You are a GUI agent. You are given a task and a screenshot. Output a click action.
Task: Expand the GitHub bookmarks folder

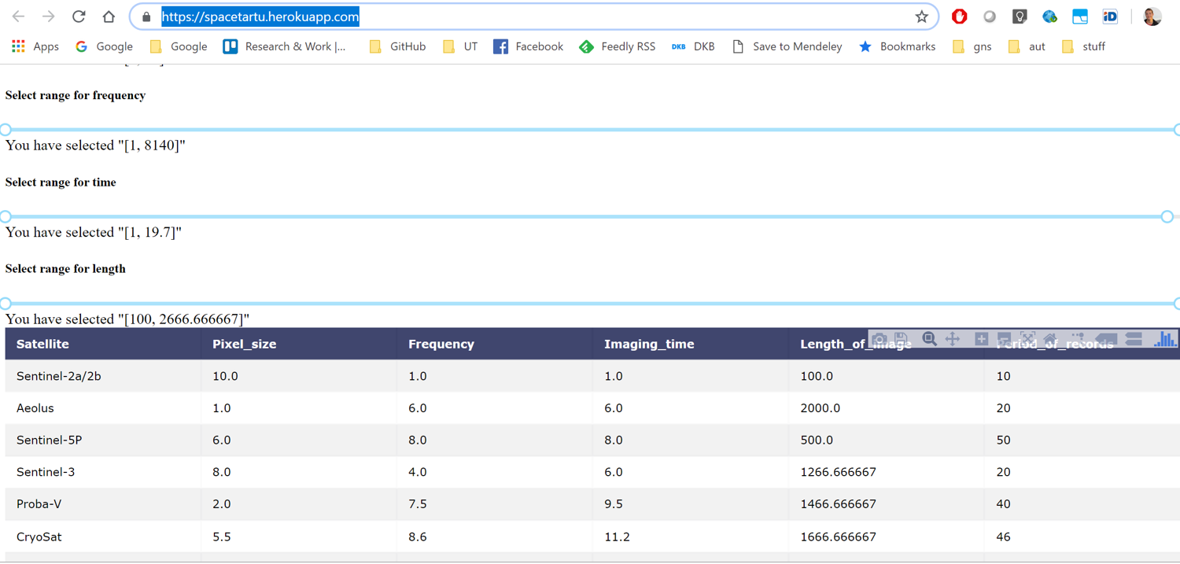tap(397, 46)
